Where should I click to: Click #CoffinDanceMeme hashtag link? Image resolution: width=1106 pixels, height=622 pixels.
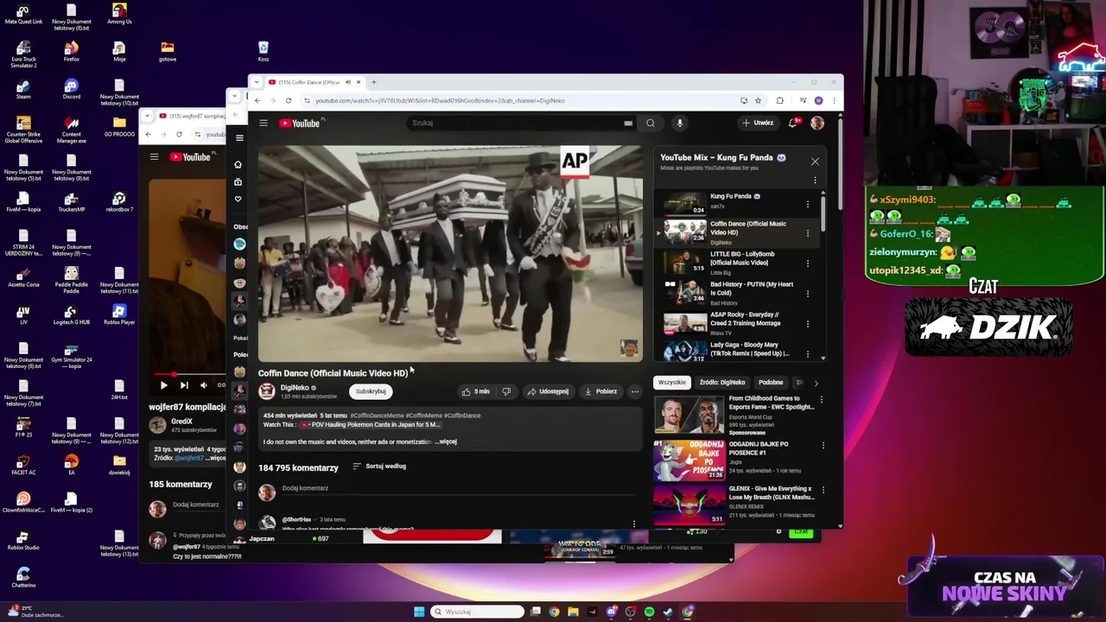377,416
